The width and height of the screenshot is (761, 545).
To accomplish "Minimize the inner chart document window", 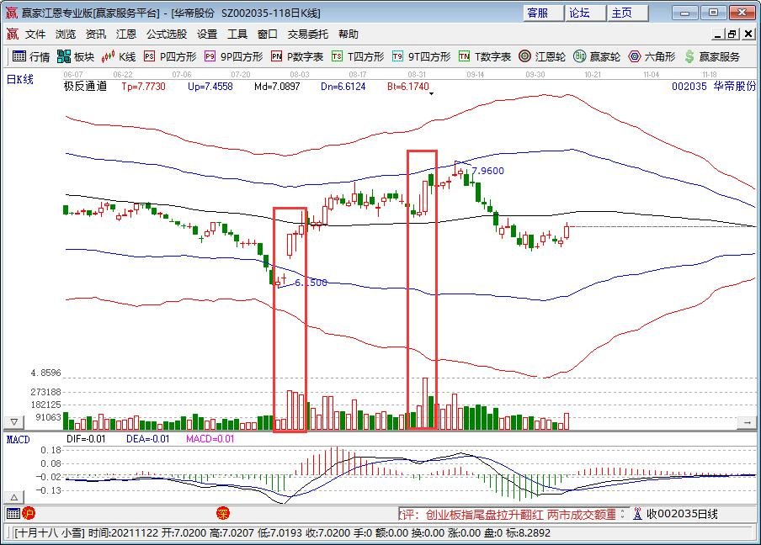I will tap(718, 34).
